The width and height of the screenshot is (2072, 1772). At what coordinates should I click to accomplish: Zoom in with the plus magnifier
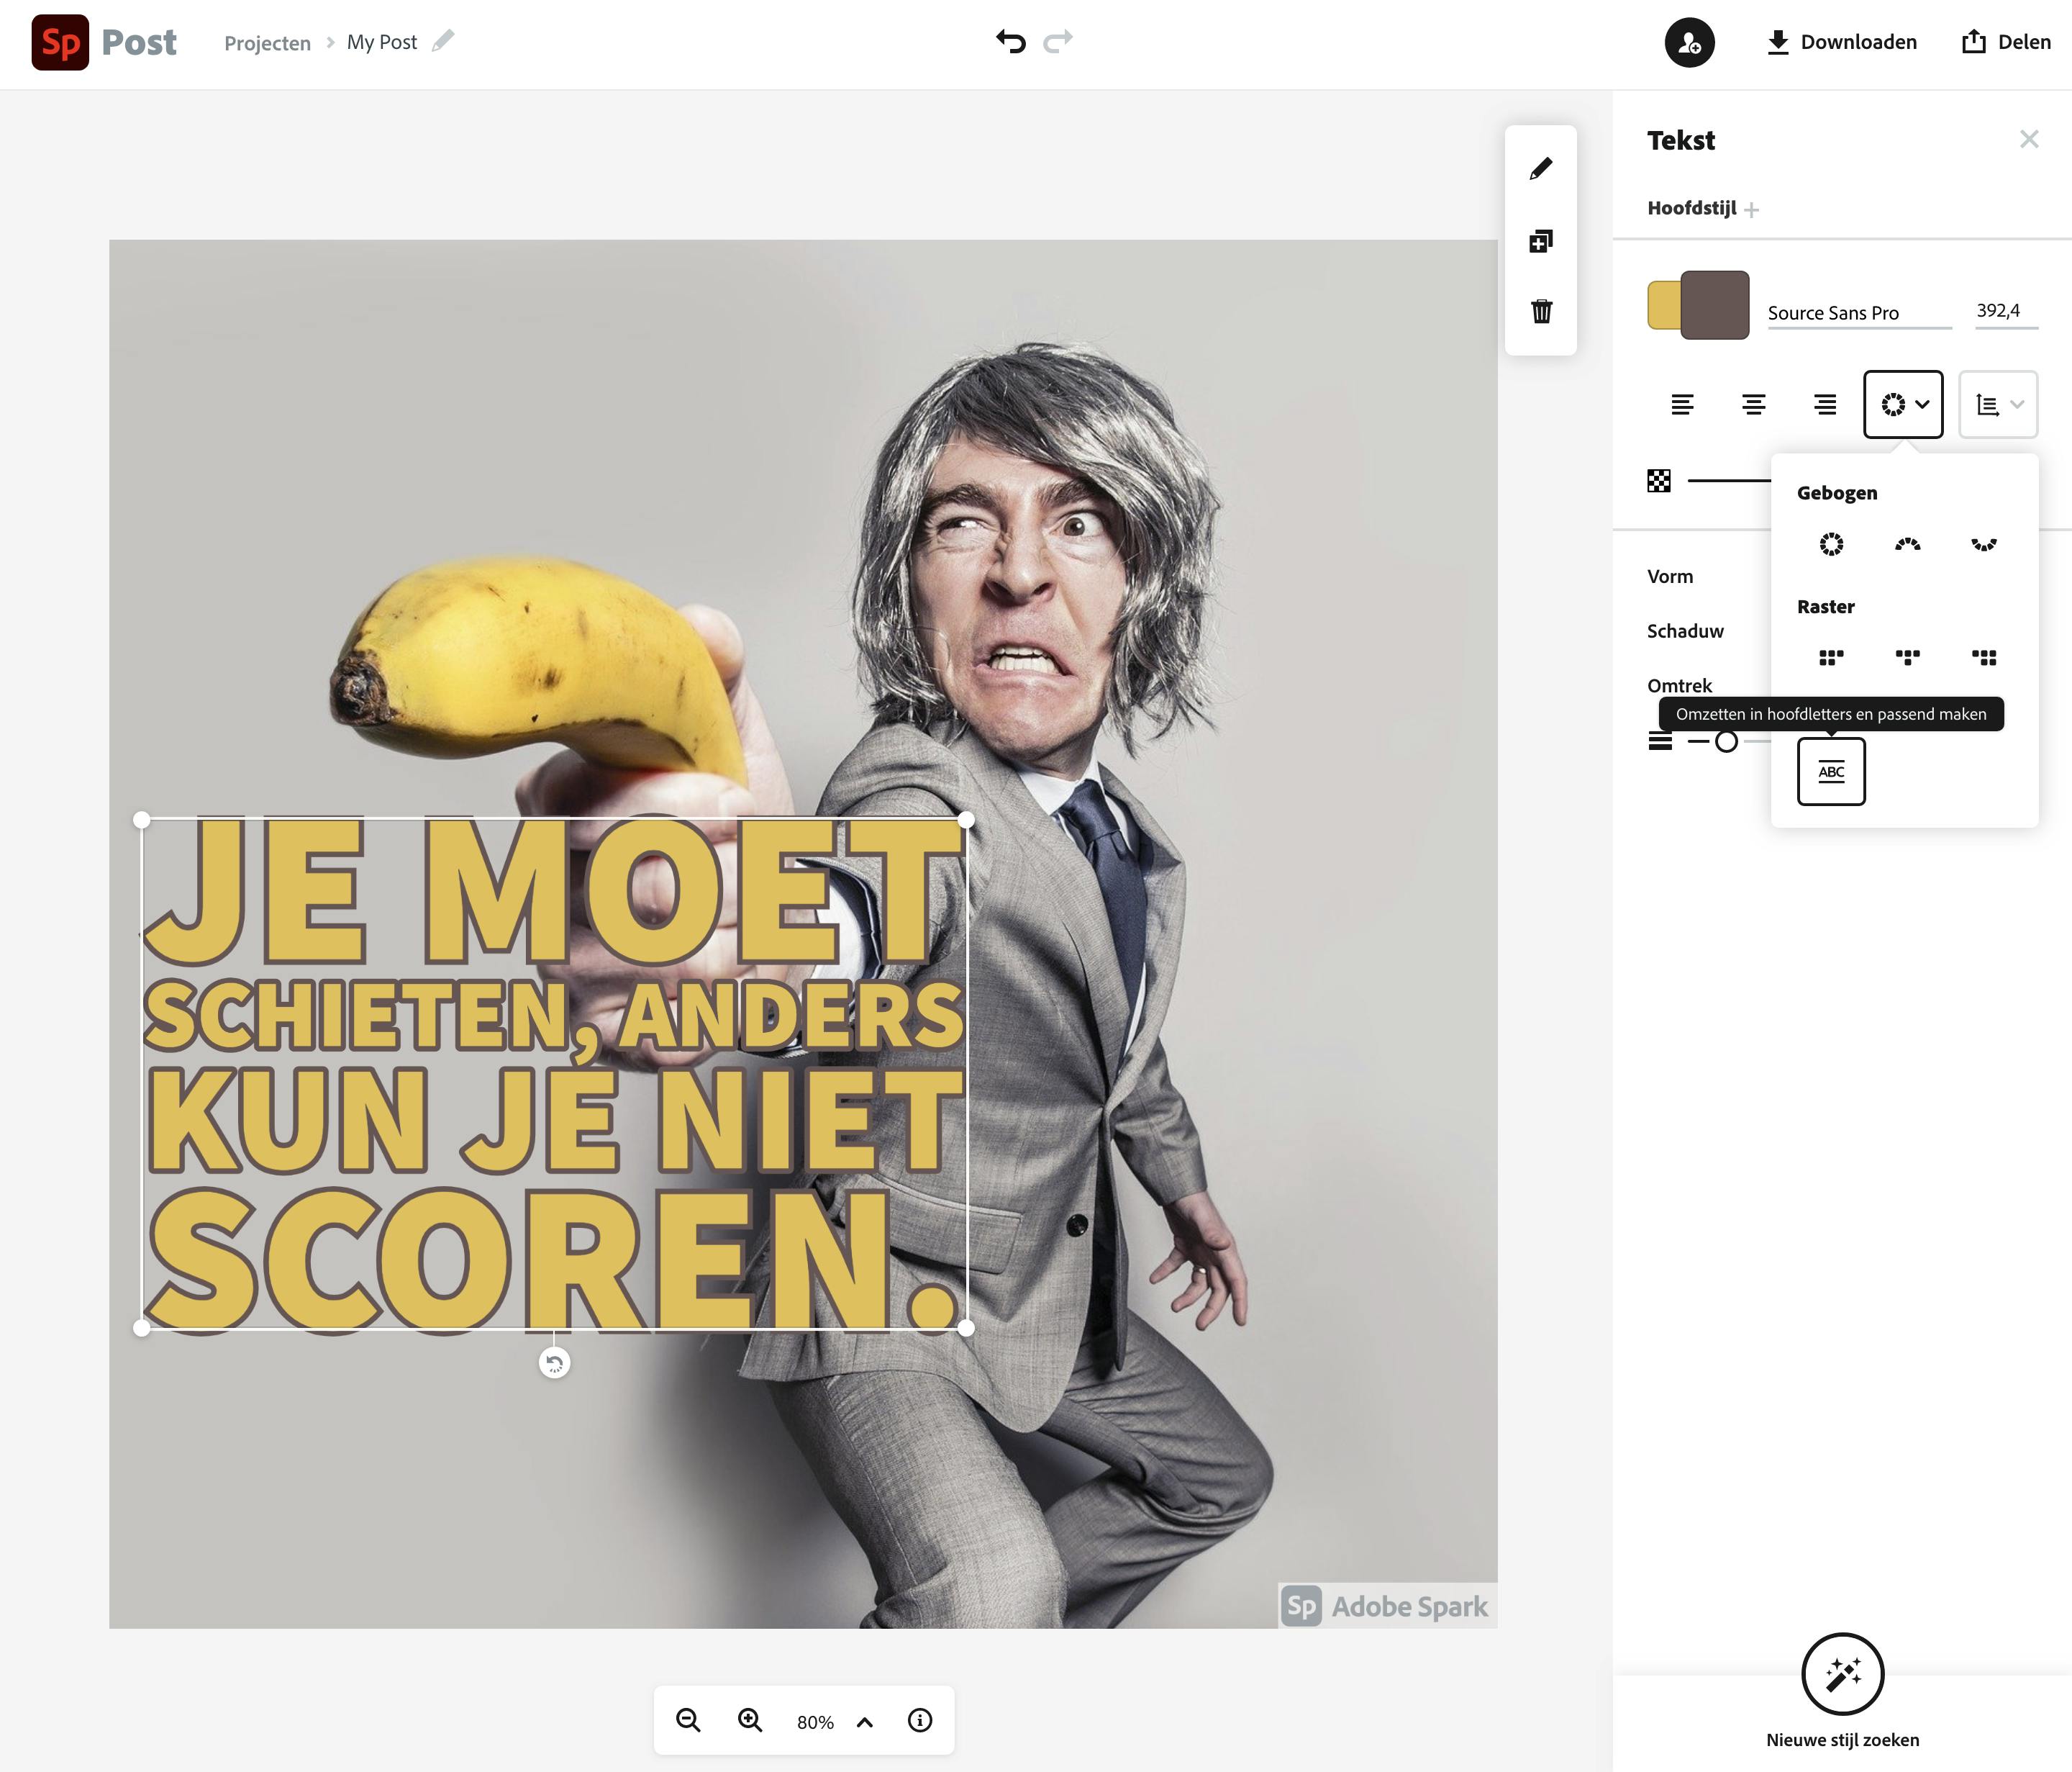coord(750,1720)
